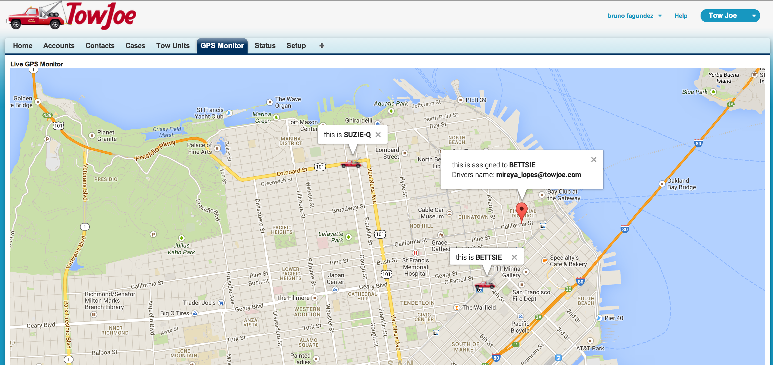Click the Cable Car Museum map marker
The width and height of the screenshot is (773, 365).
click(449, 213)
